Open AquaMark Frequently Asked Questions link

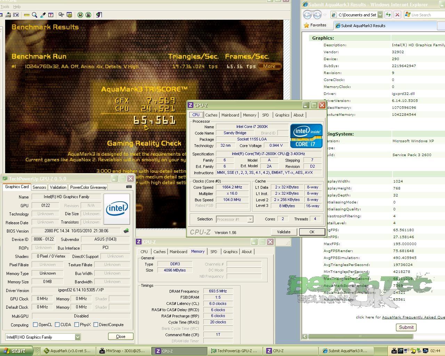(x=413, y=317)
